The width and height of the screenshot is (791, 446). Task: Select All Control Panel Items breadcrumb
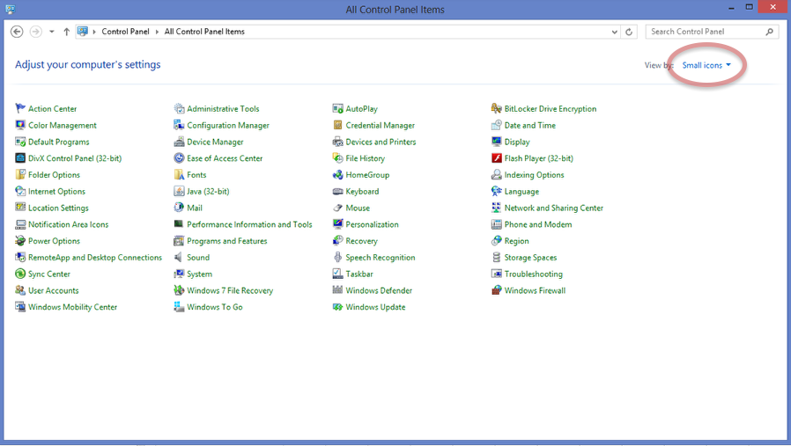[204, 32]
